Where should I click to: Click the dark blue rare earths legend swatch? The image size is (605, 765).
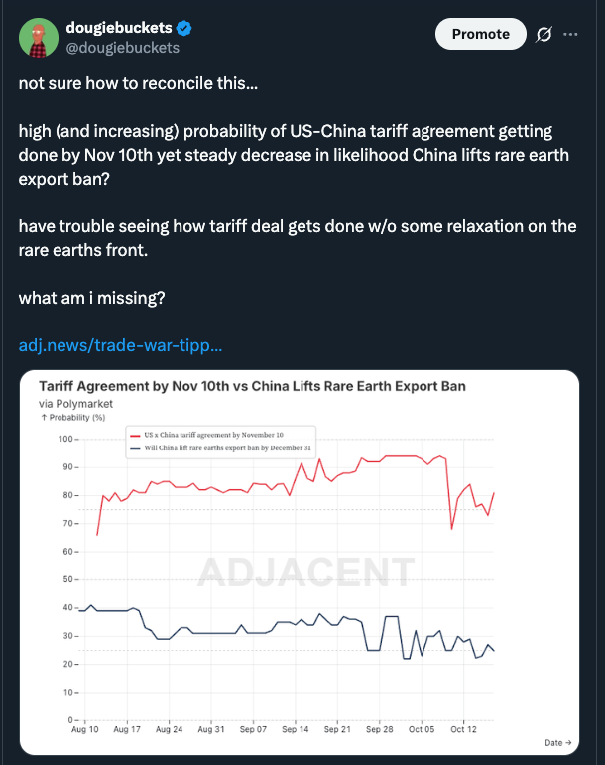(135, 447)
